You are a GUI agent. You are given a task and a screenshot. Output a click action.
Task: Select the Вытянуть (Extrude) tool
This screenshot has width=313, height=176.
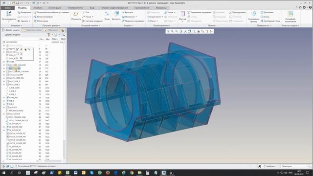coord(116,15)
